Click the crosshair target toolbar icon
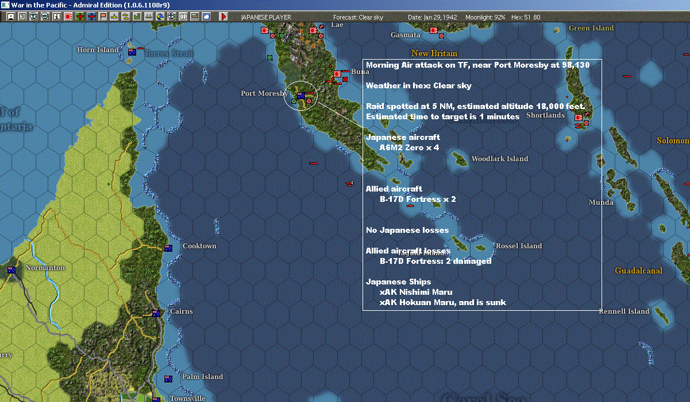 coord(171,17)
